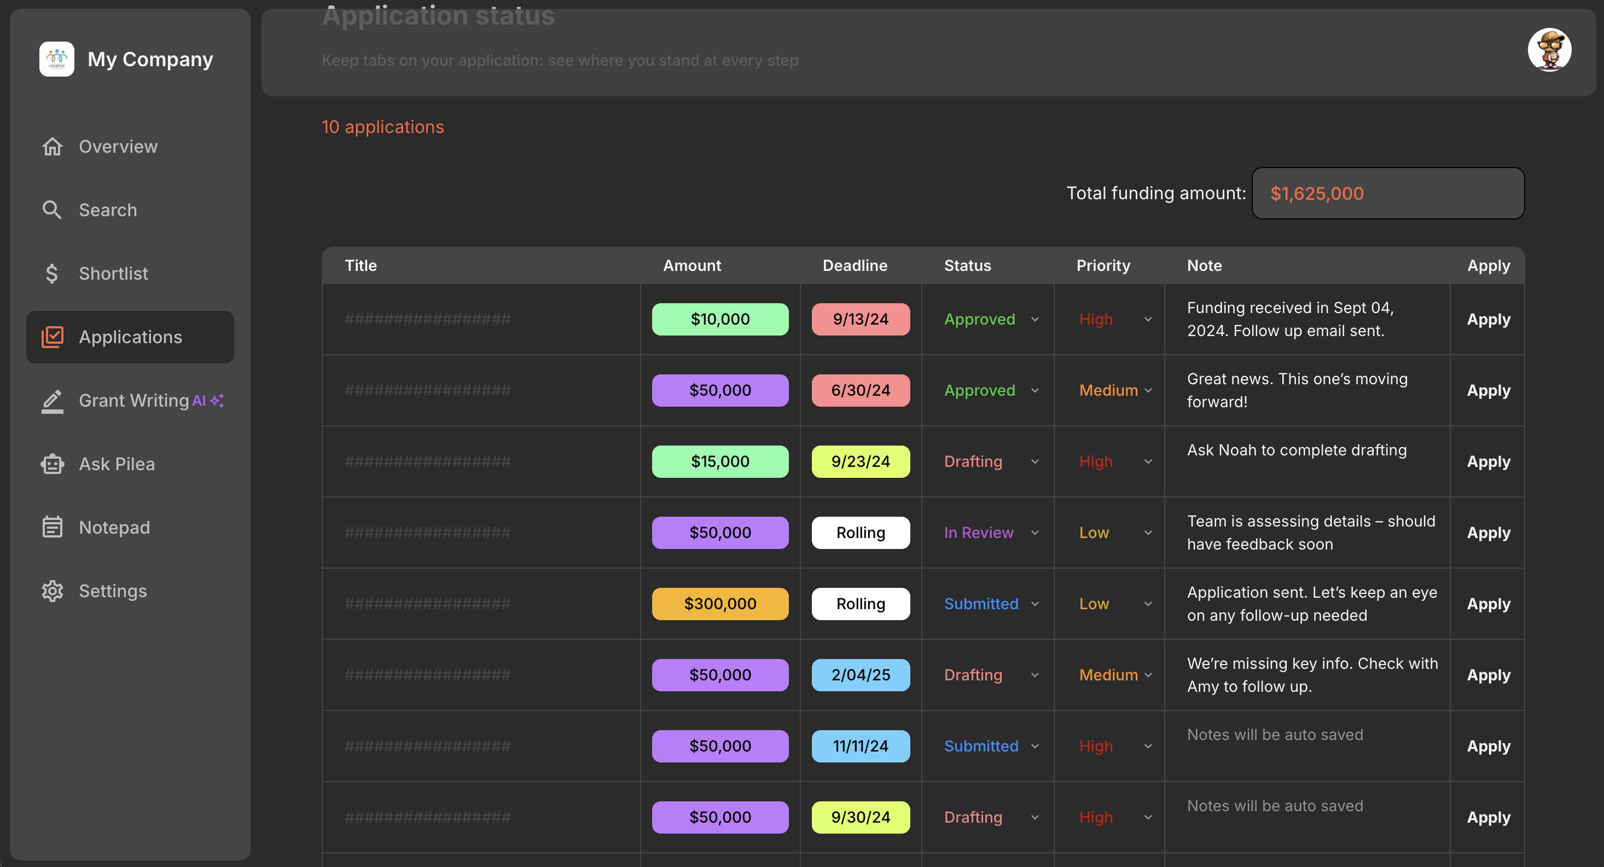Click the My Company logo
The height and width of the screenshot is (867, 1604).
click(x=57, y=59)
